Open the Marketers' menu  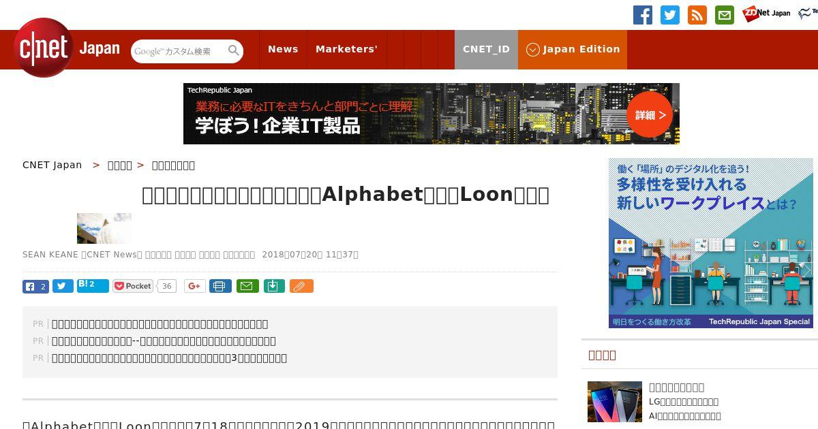(x=346, y=49)
